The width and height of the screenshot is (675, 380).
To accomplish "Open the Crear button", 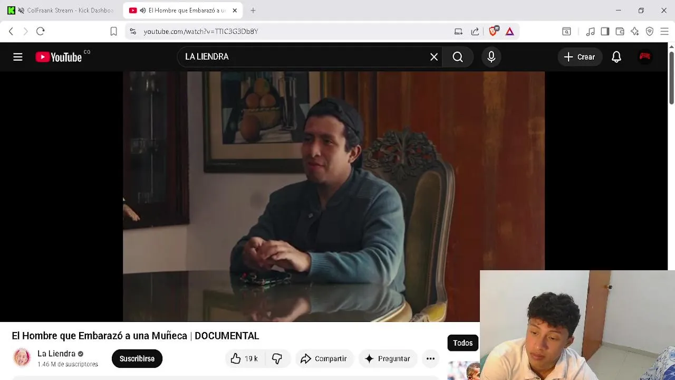I will (580, 57).
